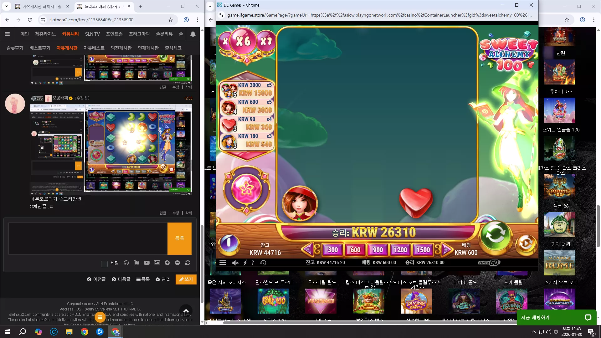
Task: Open profile icon in left browser toolbar
Action: point(186,20)
